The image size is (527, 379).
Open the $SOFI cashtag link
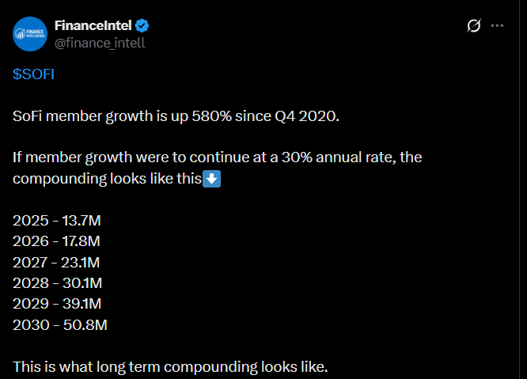point(34,74)
